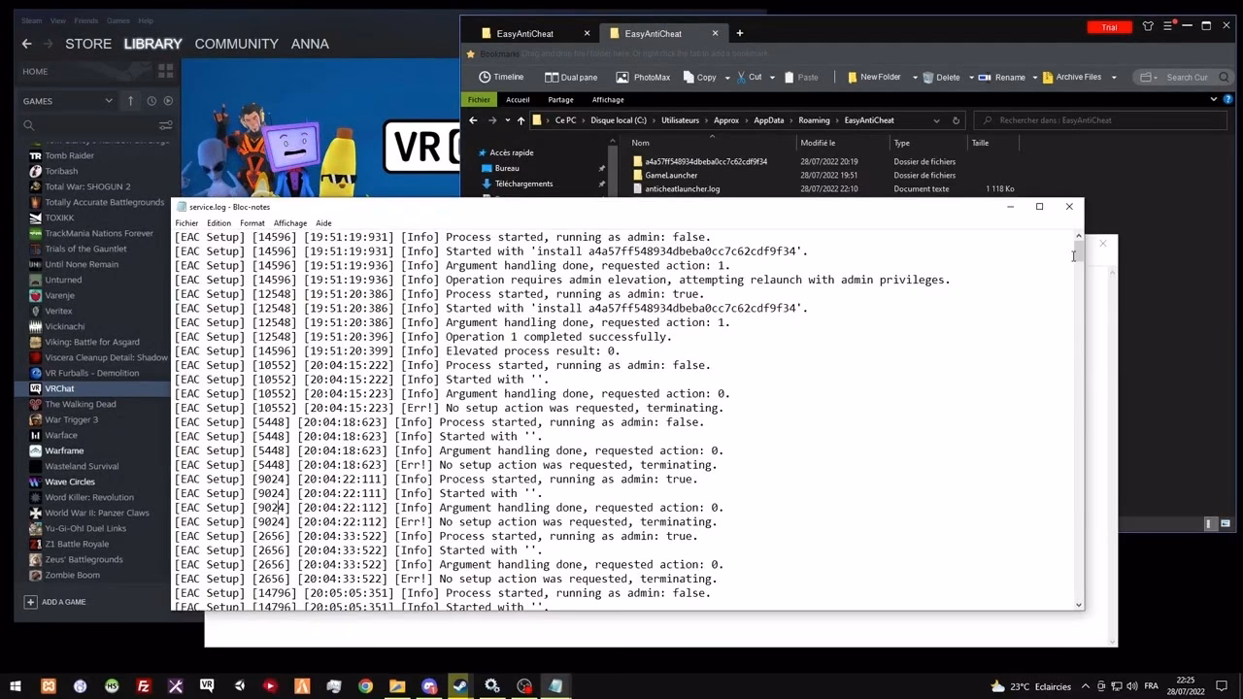
Task: Open the Format menu in Notepad
Action: 252,223
